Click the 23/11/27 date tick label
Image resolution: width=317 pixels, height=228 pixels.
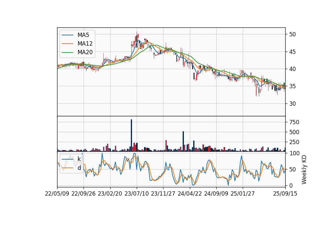click(x=163, y=194)
